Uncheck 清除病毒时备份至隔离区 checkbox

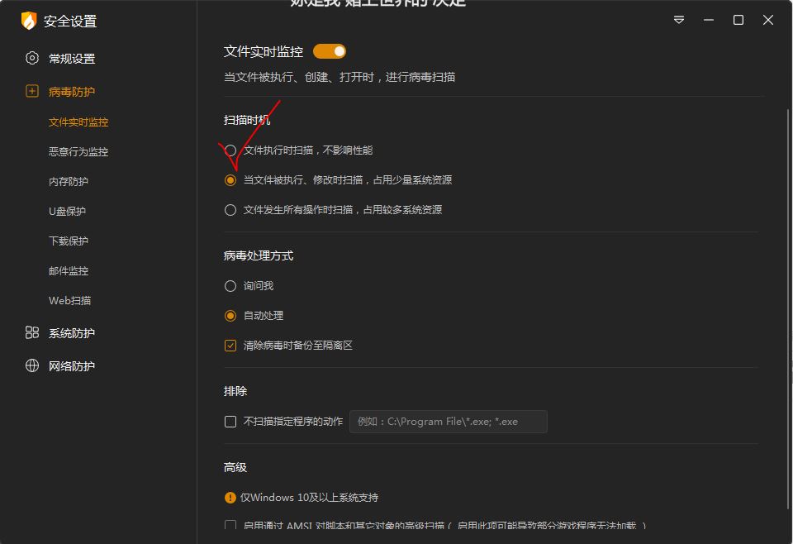click(x=230, y=346)
